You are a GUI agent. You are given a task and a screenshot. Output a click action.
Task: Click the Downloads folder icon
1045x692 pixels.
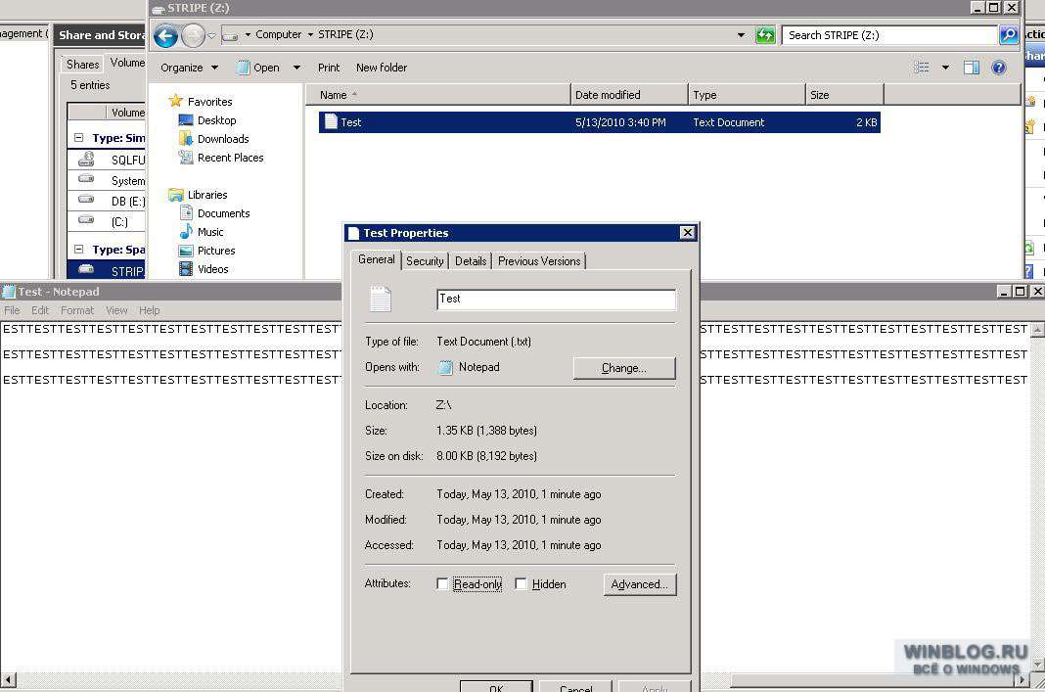tap(186, 139)
